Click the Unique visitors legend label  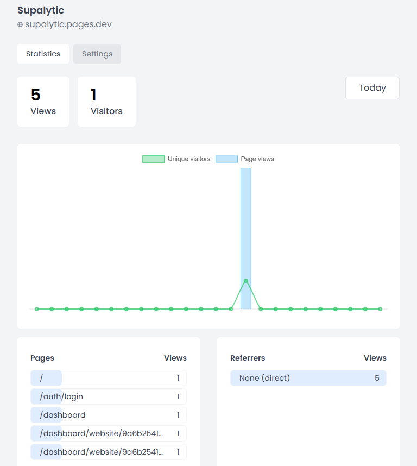pyautogui.click(x=189, y=159)
